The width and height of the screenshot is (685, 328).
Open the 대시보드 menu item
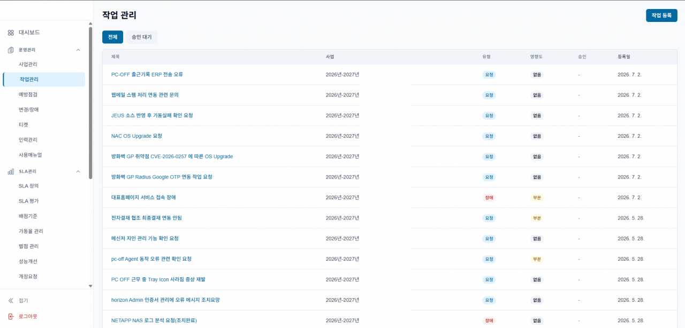(29, 33)
